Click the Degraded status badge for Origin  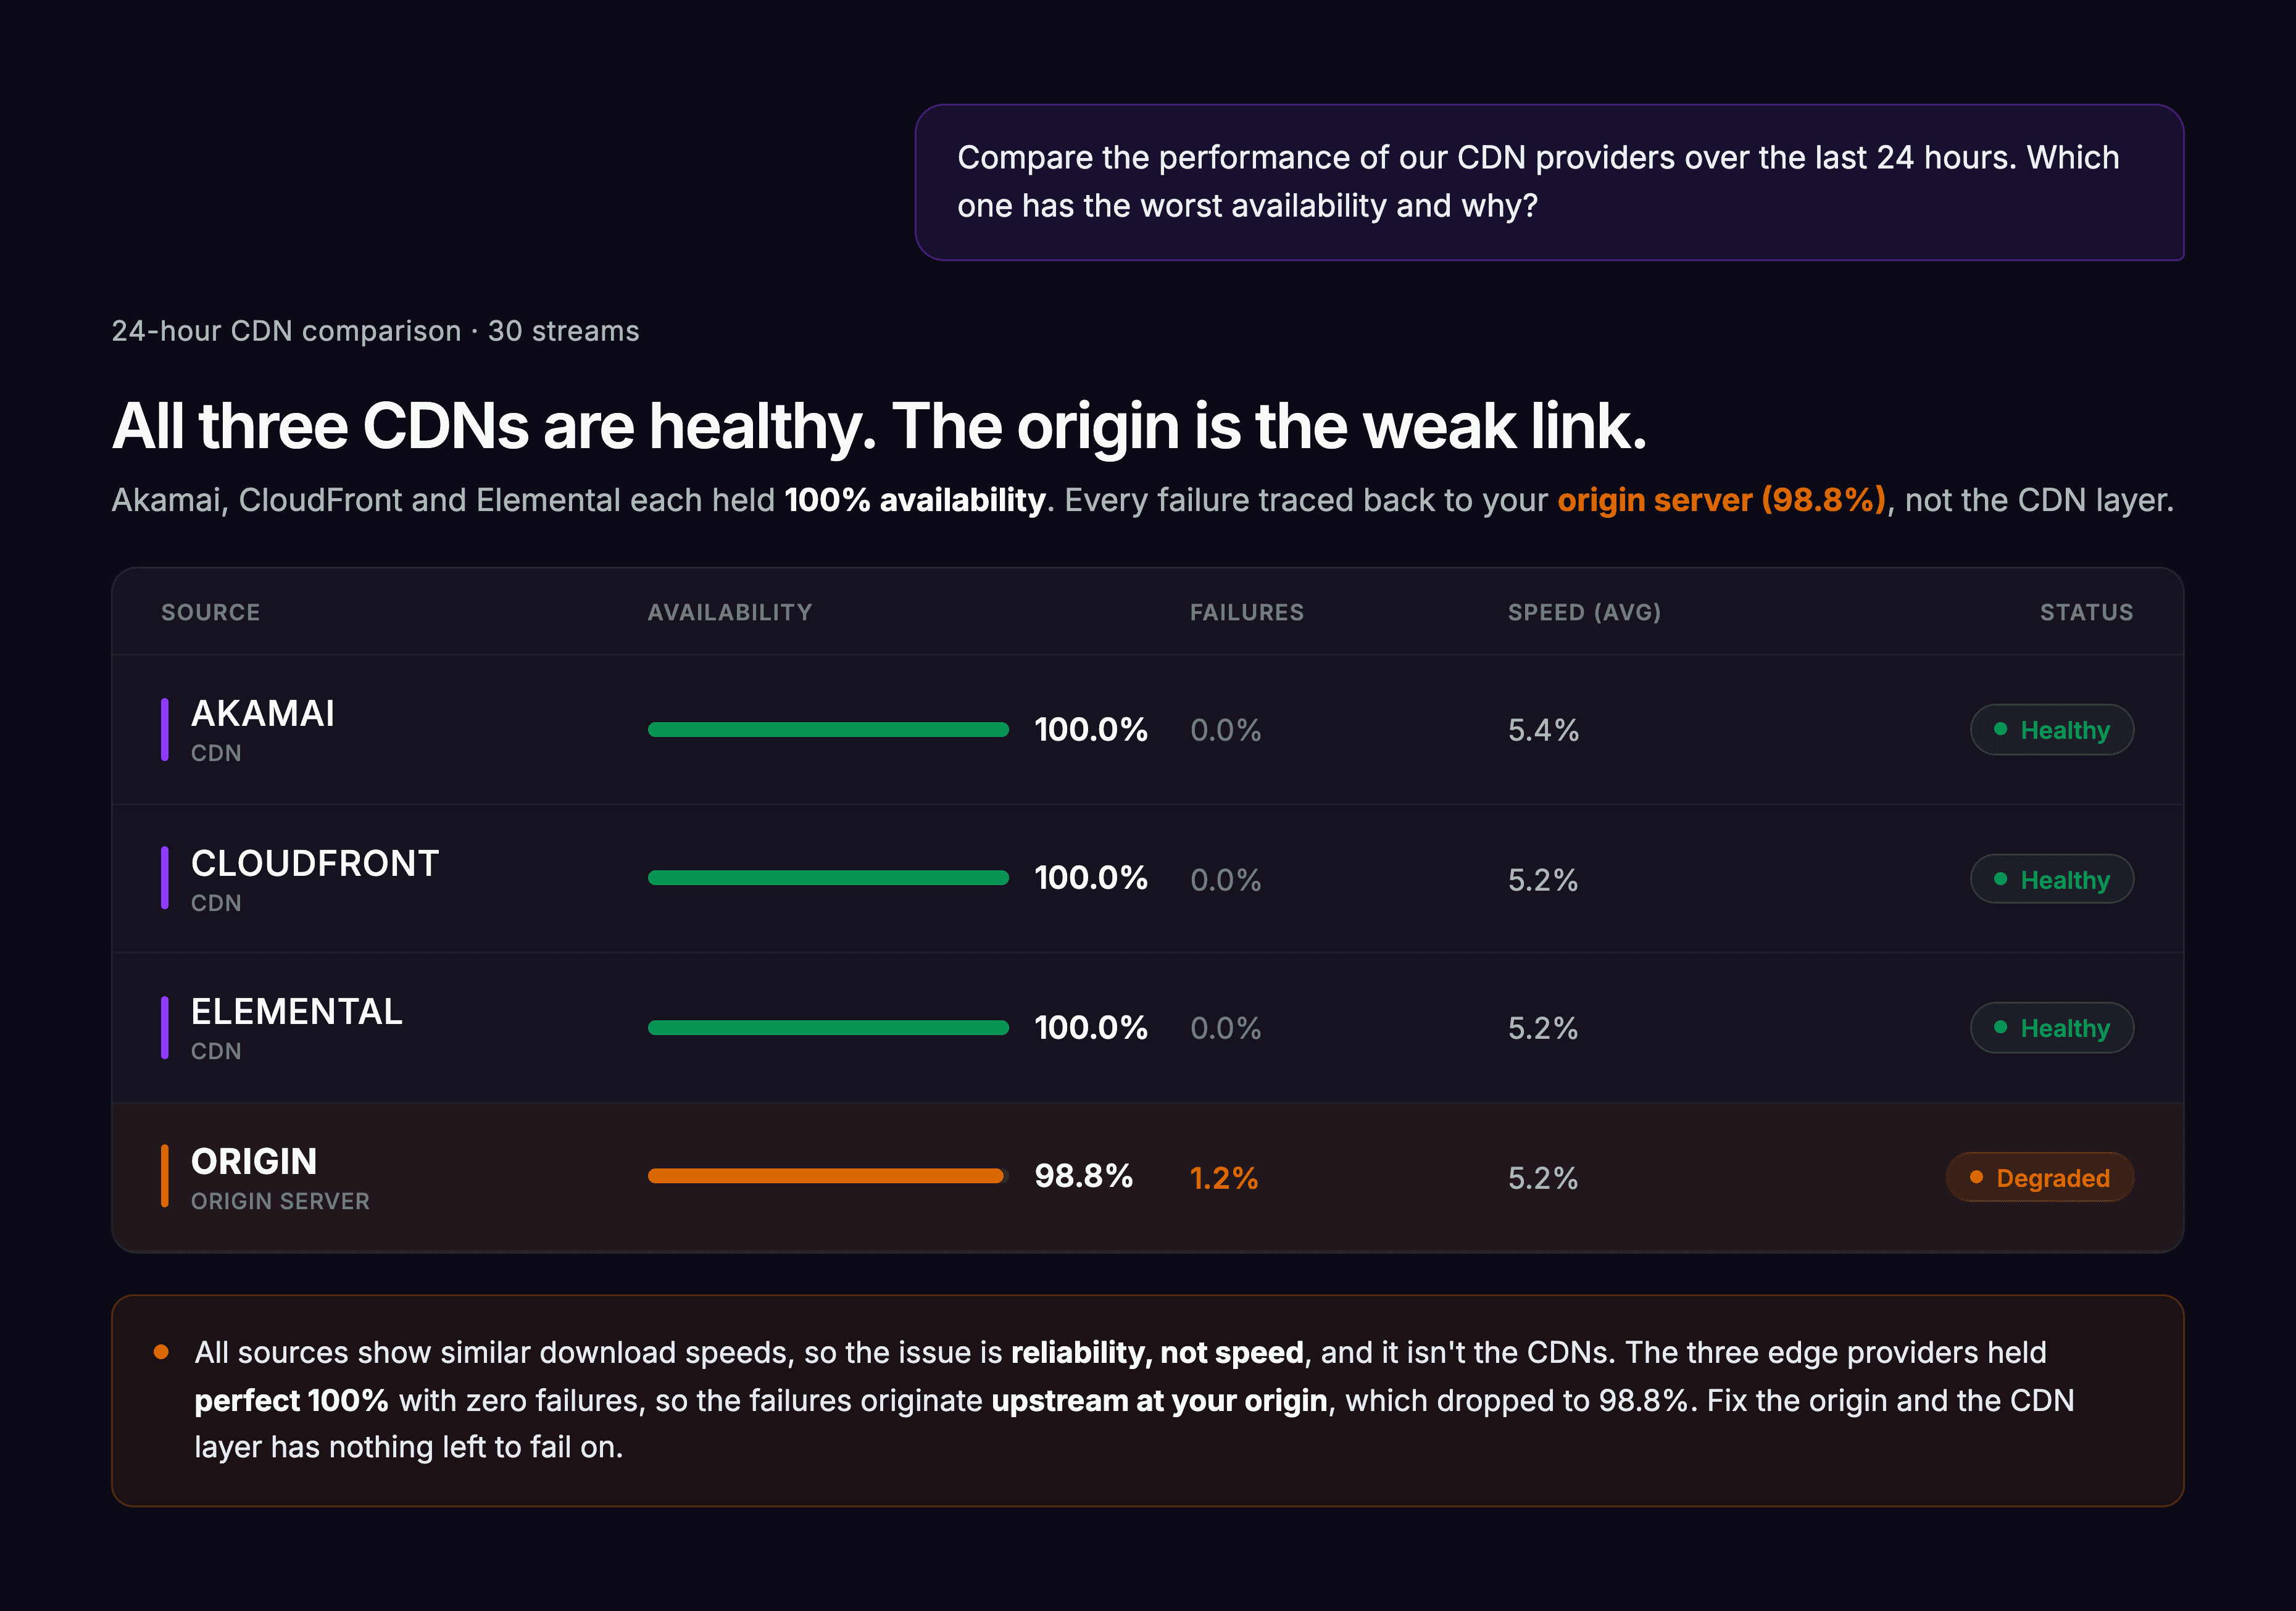pos(2040,1177)
